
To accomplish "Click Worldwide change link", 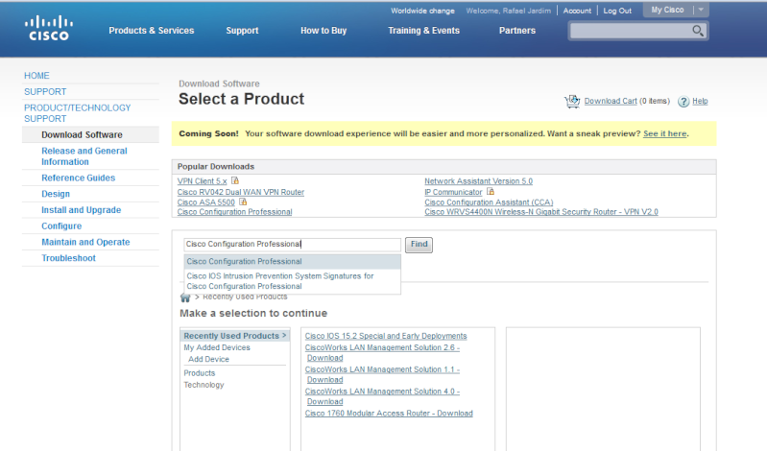I will click(x=422, y=11).
